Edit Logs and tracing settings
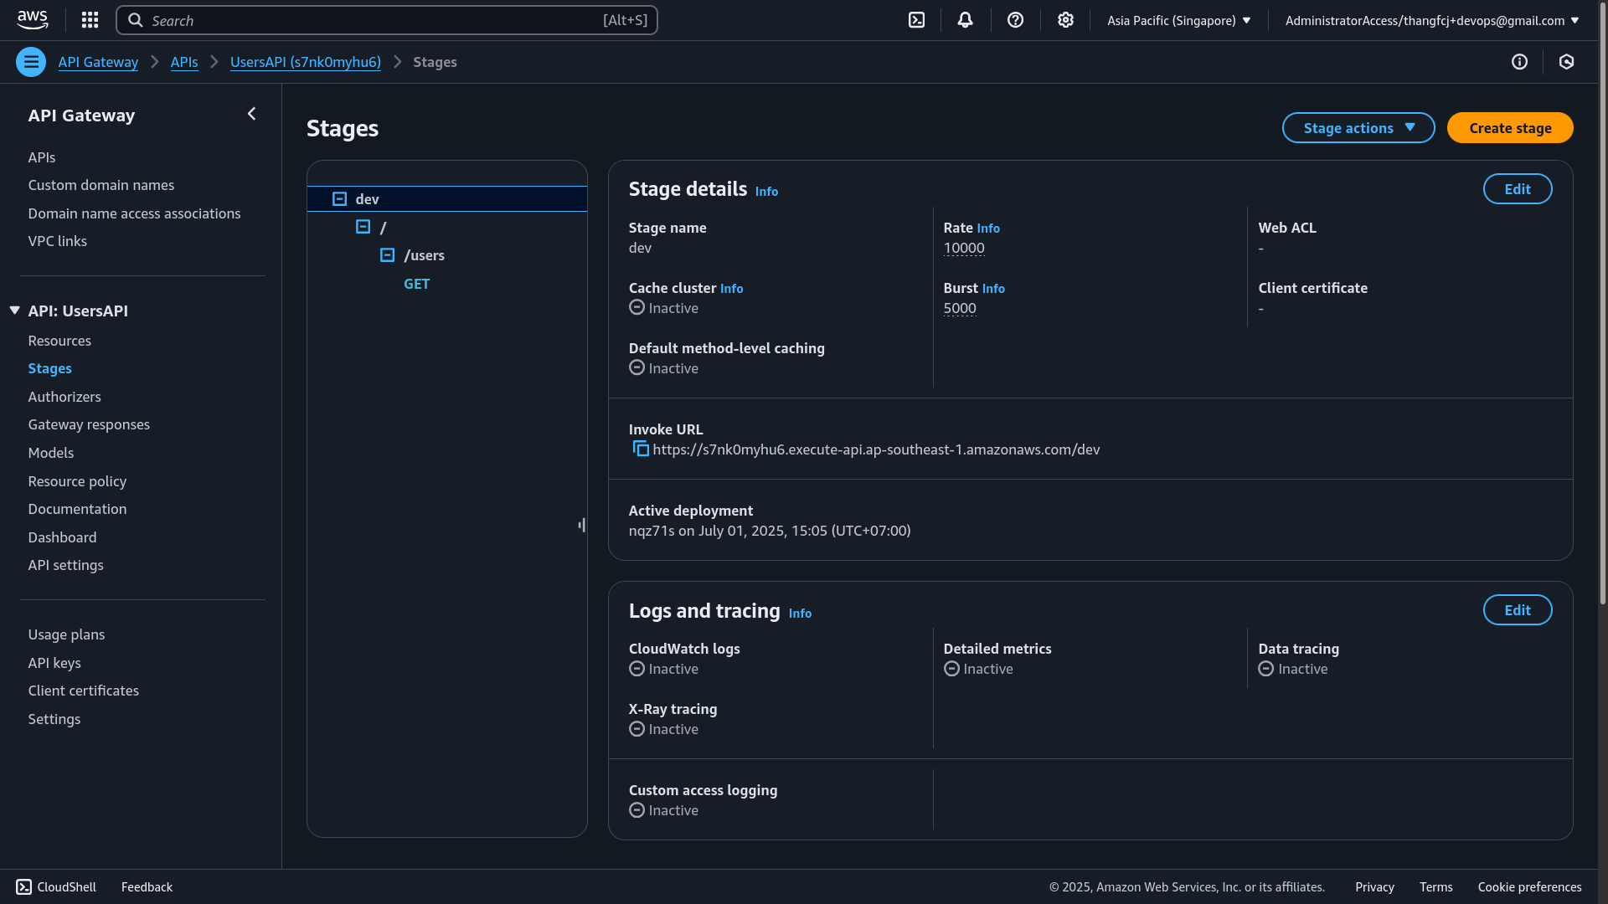Image resolution: width=1608 pixels, height=904 pixels. (1518, 610)
